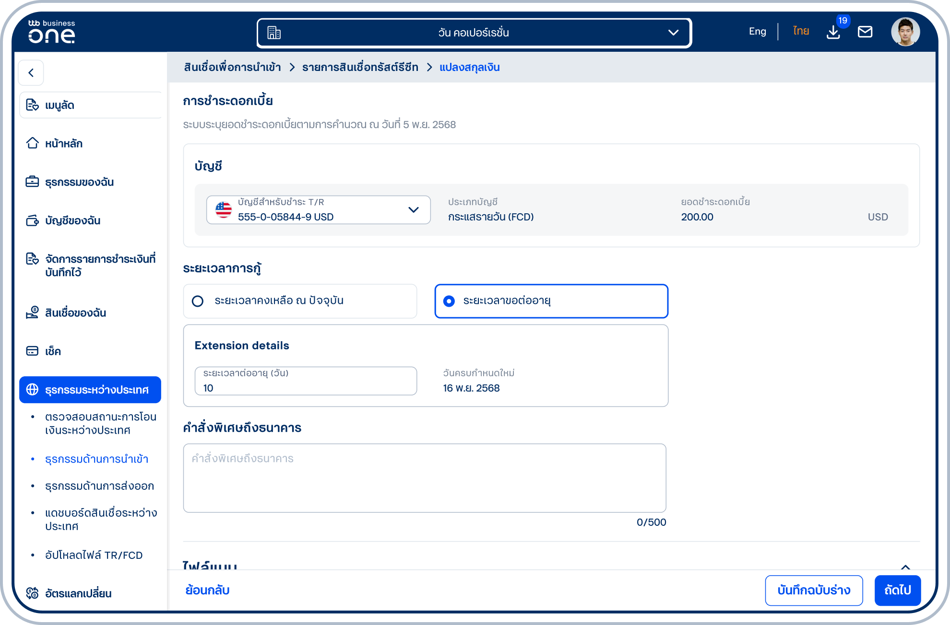Viewport: 950px width, 625px height.
Task: Switch language to Eng
Action: point(757,32)
